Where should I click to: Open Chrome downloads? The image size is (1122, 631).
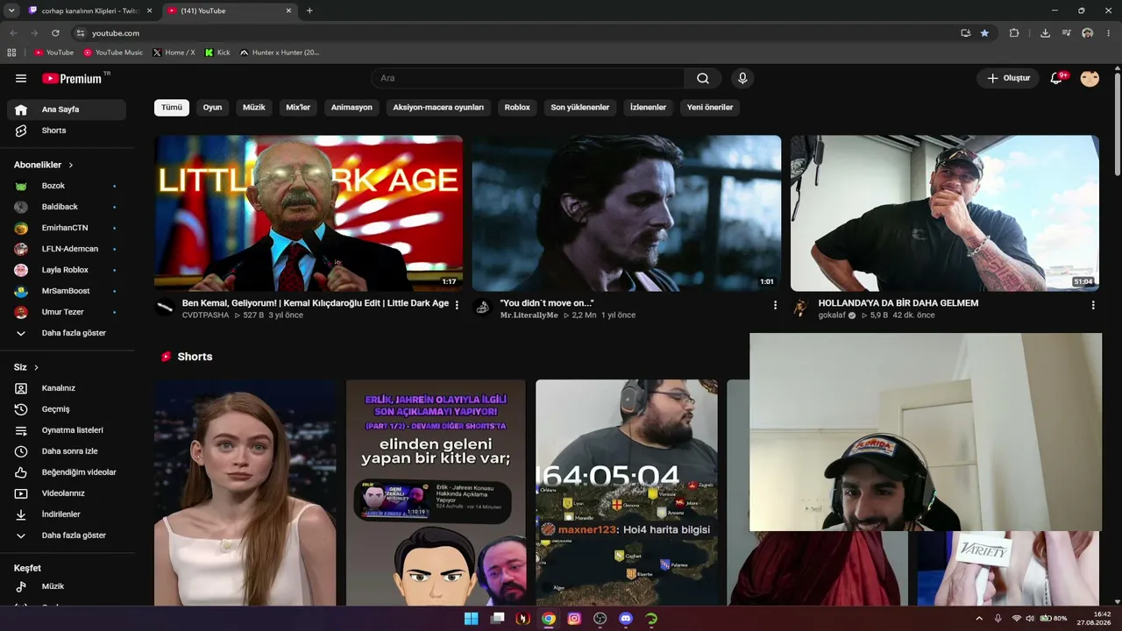[1045, 33]
